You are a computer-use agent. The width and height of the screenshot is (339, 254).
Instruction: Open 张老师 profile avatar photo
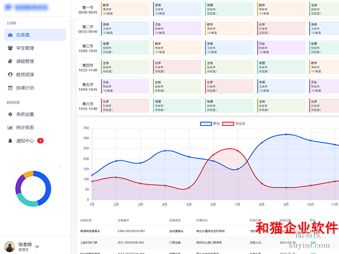tap(10, 247)
